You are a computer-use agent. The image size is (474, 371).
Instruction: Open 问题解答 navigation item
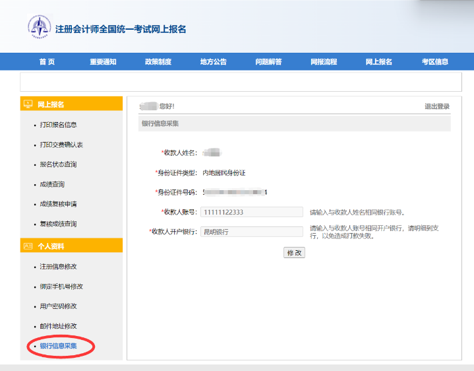click(268, 62)
